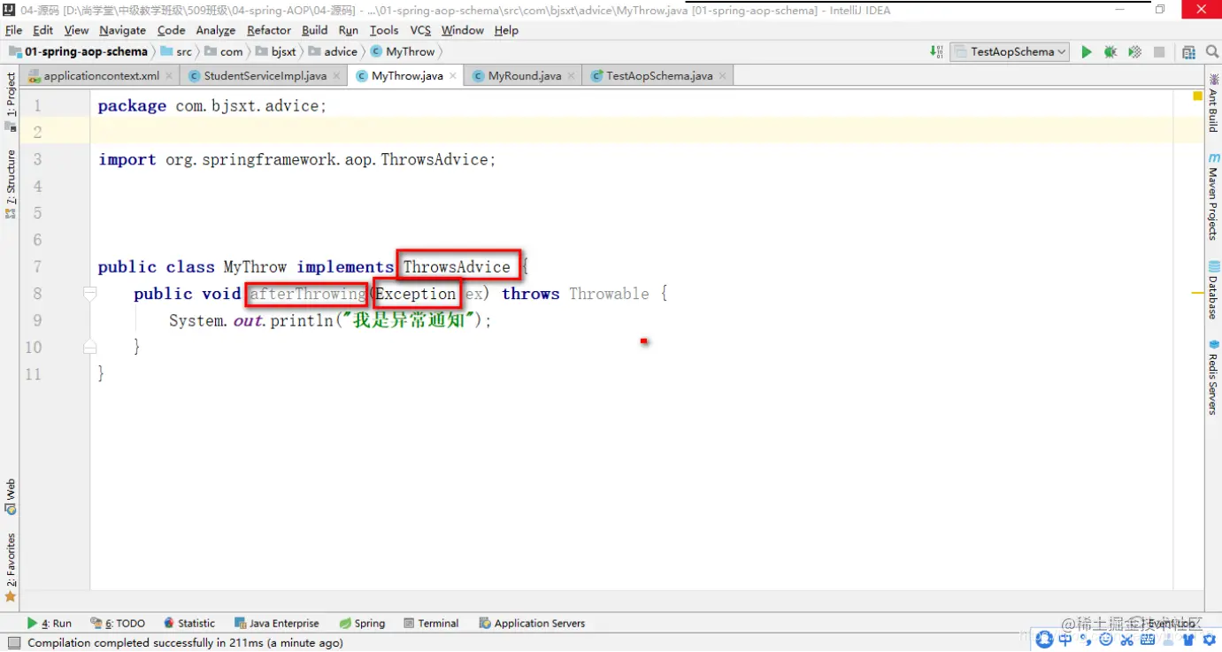This screenshot has width=1222, height=652.
Task: Click the src breadcrumb folder
Action: point(176,52)
